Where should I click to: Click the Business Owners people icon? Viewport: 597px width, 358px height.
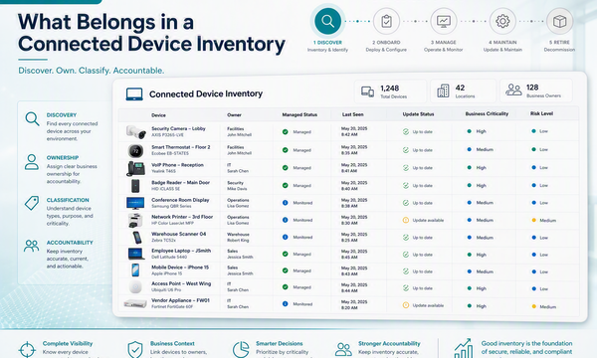pos(513,89)
